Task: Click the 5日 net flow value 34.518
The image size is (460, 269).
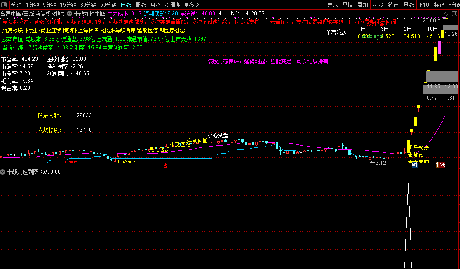Action: pyautogui.click(x=412, y=36)
